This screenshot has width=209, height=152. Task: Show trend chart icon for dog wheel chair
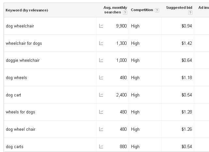[x=101, y=129]
